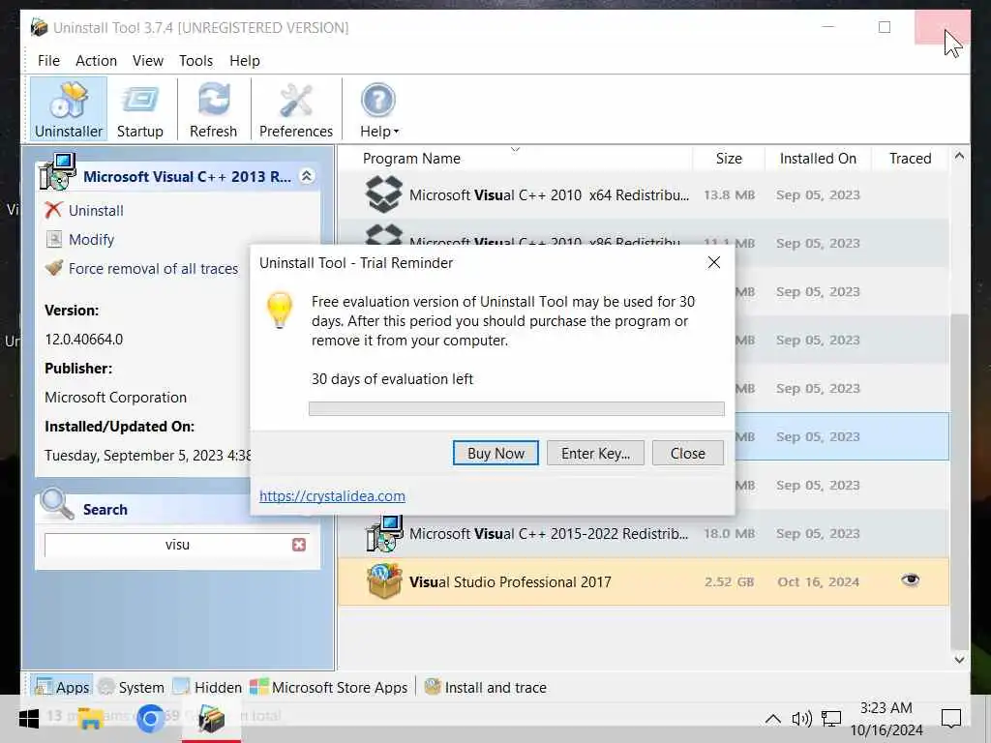This screenshot has height=743, width=991.
Task: Click the Visual Studio Professional 2017 box icon
Action: 383,581
